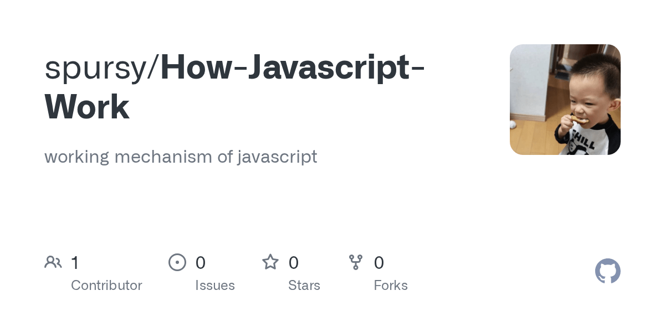Open the How-Javascript- repository title text
The width and height of the screenshot is (665, 332).
[x=293, y=68]
